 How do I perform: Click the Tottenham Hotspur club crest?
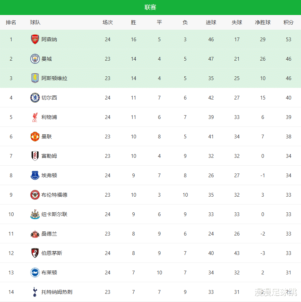pyautogui.click(x=35, y=292)
